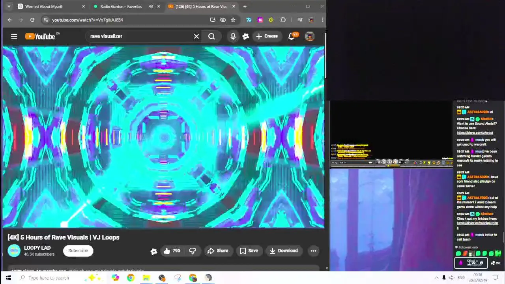Open the magenta extension icon
The image size is (505, 284).
click(260, 20)
